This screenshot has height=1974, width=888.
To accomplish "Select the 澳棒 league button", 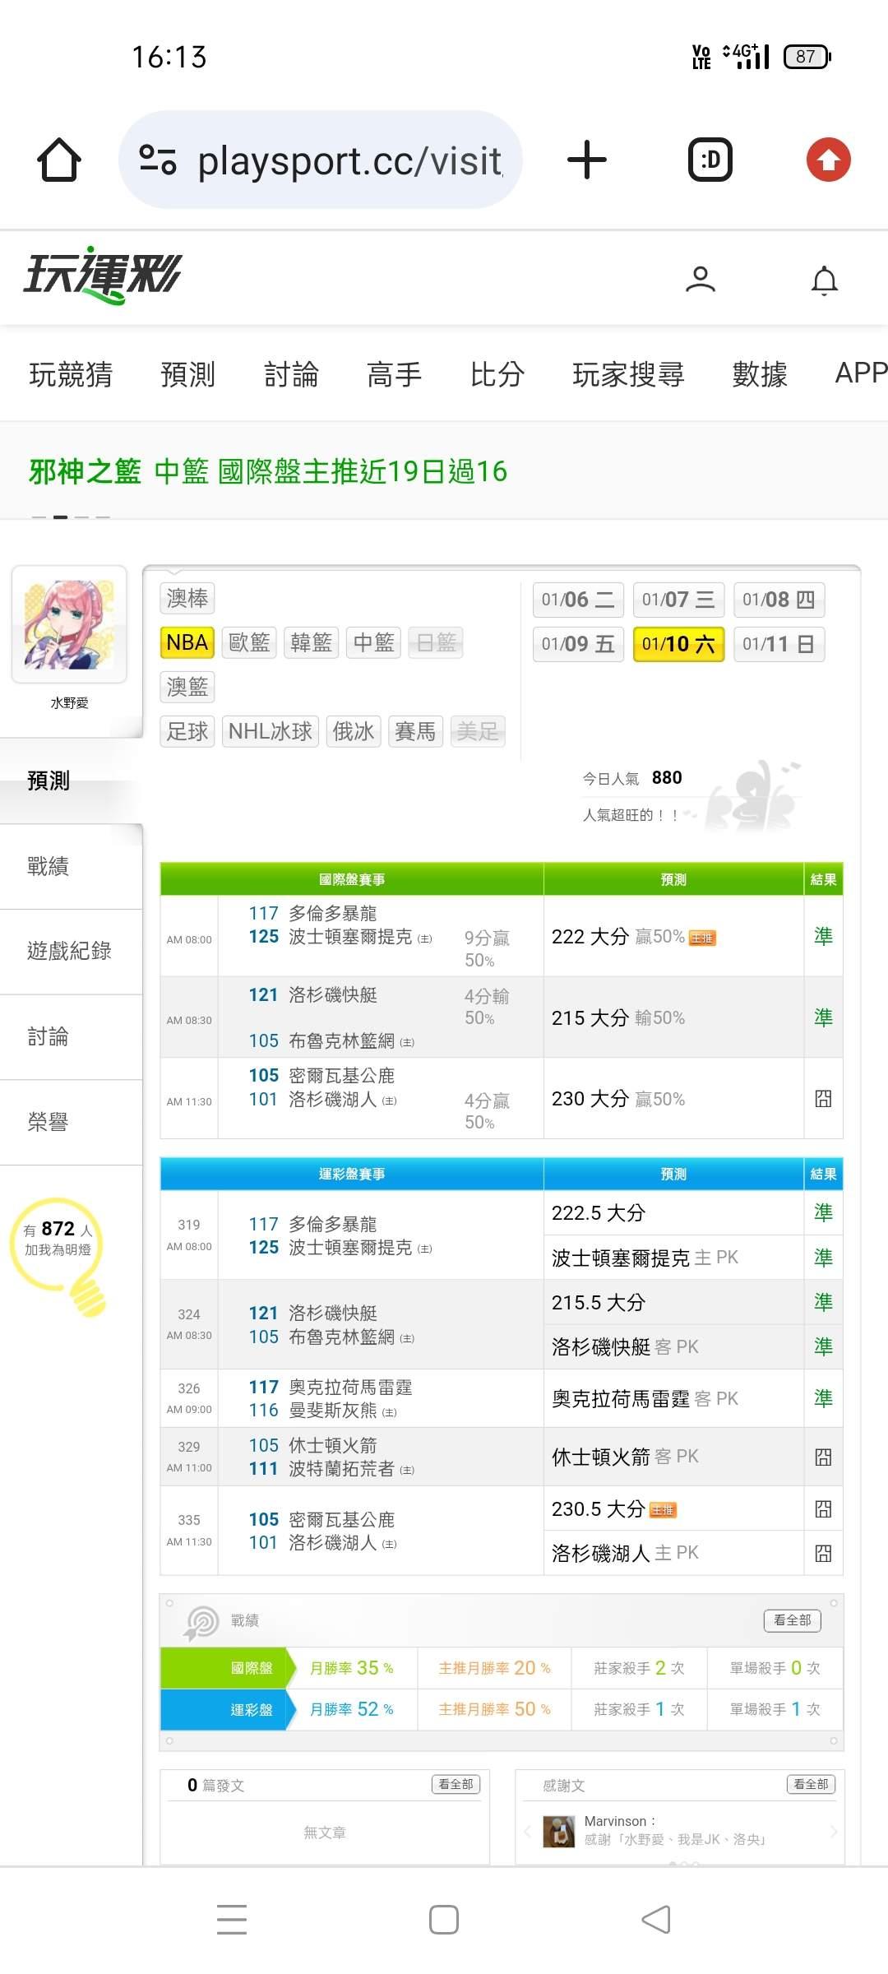I will pyautogui.click(x=187, y=598).
